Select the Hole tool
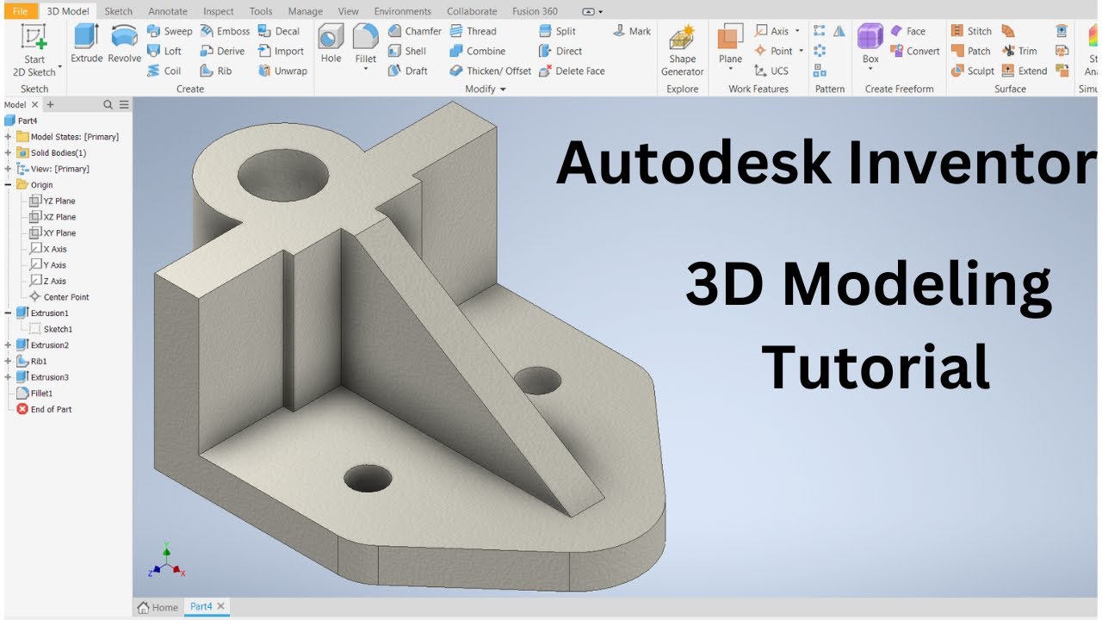The height and width of the screenshot is (620, 1102). point(331,43)
